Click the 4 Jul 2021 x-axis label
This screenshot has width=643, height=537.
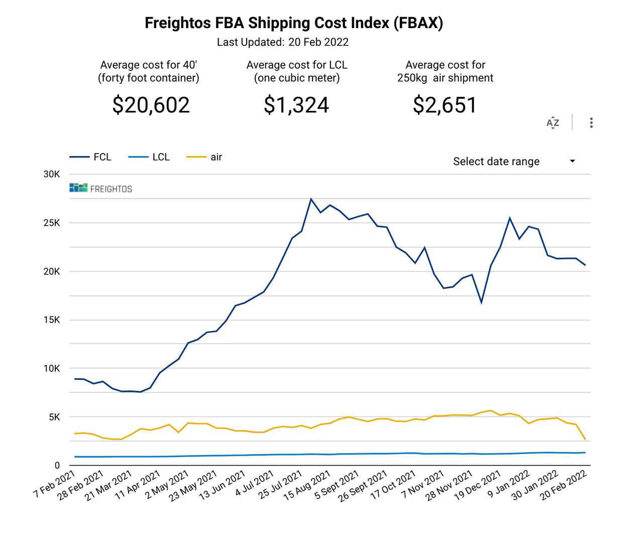point(255,483)
